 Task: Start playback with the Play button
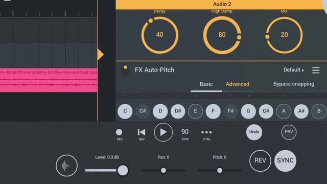pos(163,132)
